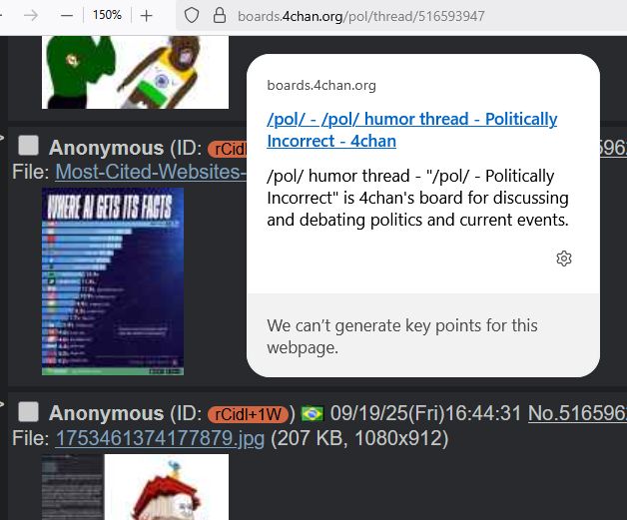
Task: Click the padlock site security icon
Action: tap(220, 16)
